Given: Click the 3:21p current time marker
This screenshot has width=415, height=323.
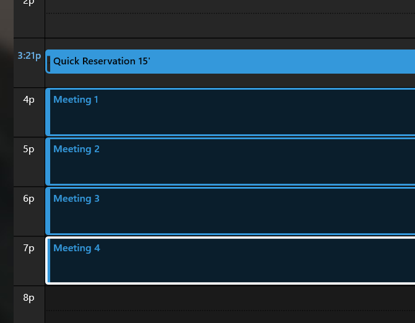Looking at the screenshot, I should click(28, 56).
